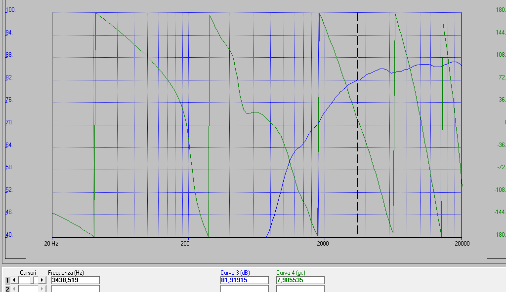The width and height of the screenshot is (506, 292).
Task: Click the '82.' dB axis label
Action: pyautogui.click(x=9, y=77)
